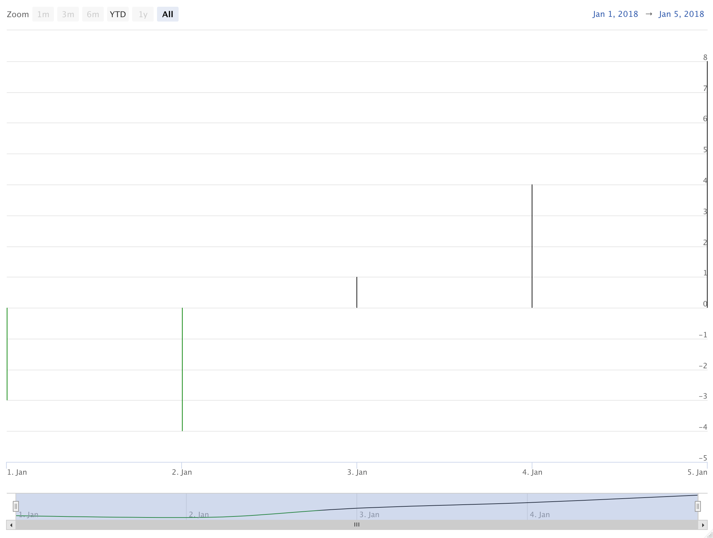Click the left scrollbar arrow
The width and height of the screenshot is (713, 538).
[11, 525]
